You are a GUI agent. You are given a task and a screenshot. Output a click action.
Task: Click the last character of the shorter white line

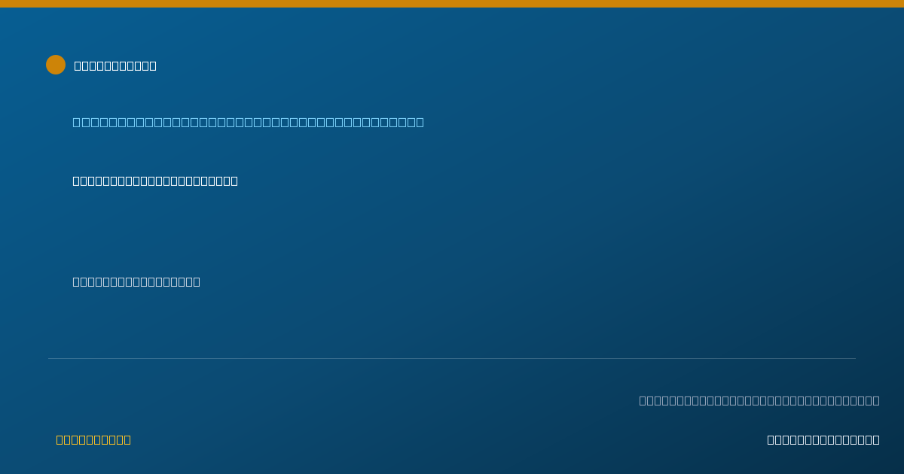point(197,281)
